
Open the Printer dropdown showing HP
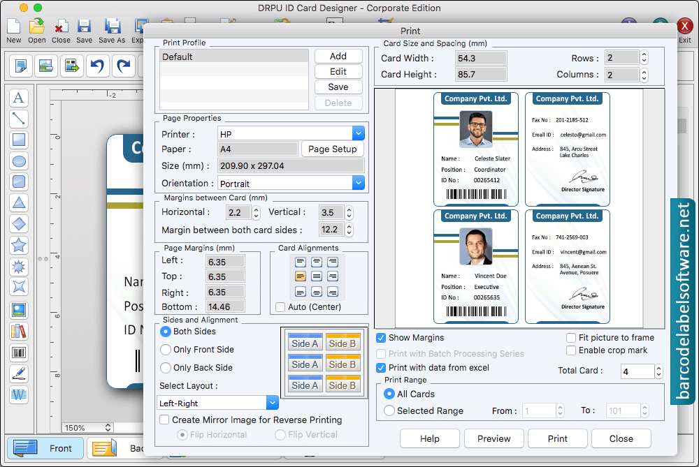pos(359,133)
